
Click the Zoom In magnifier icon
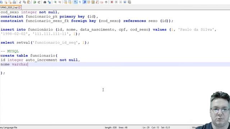coord(55,2)
